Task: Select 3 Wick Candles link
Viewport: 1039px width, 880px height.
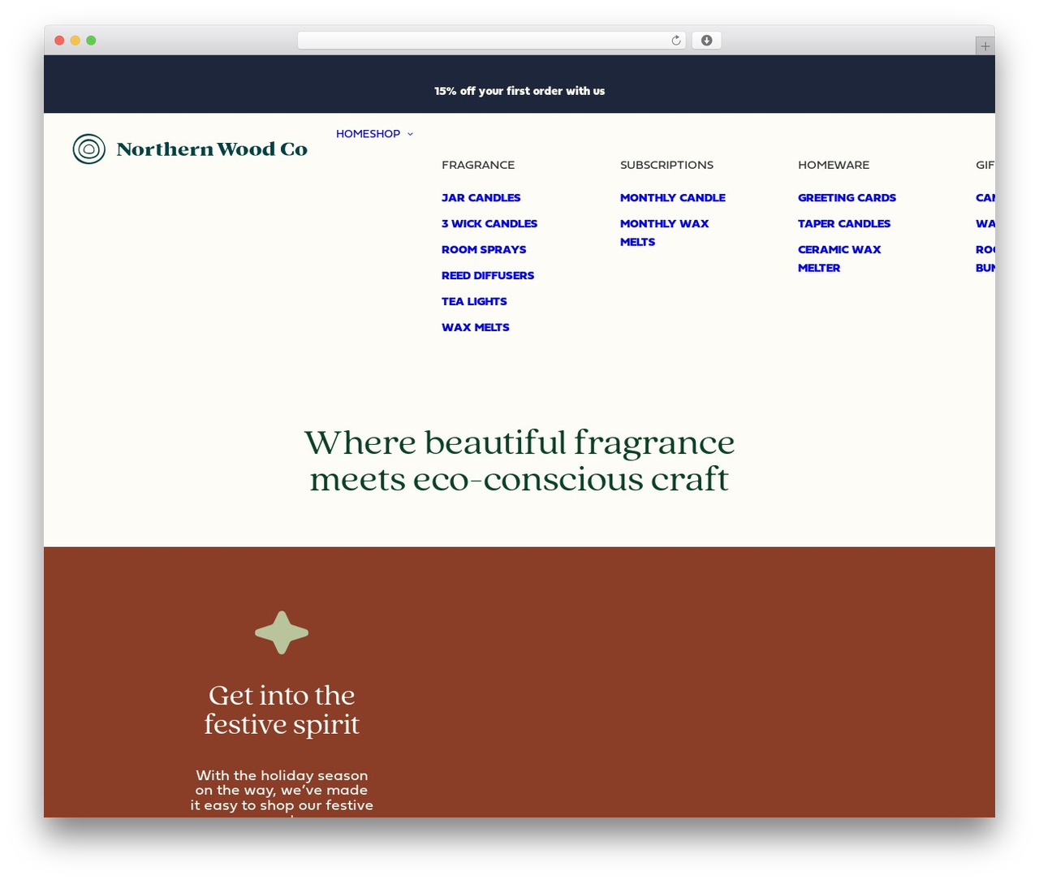Action: pyautogui.click(x=489, y=223)
